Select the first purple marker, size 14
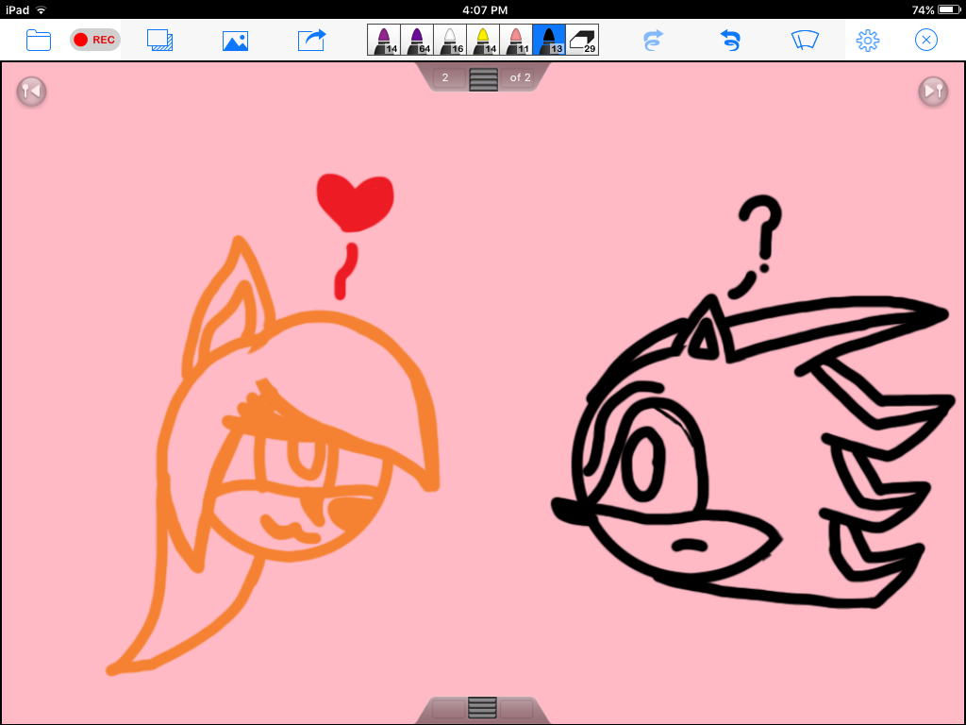Viewport: 966px width, 725px height. point(384,40)
